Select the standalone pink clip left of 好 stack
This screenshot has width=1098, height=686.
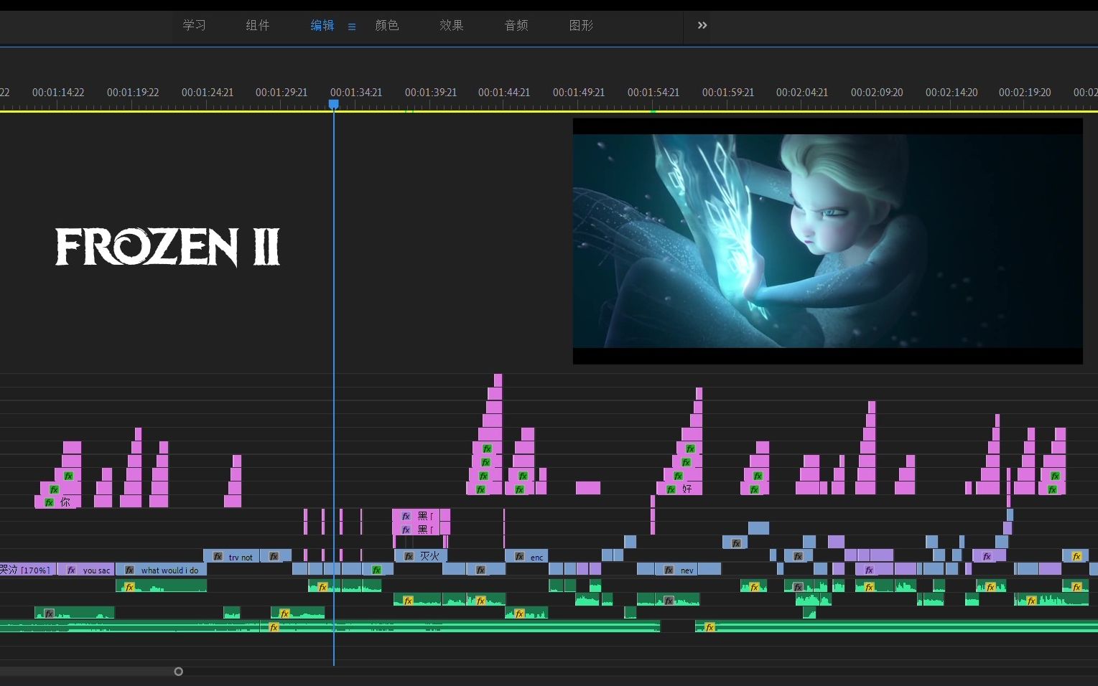tap(588, 488)
